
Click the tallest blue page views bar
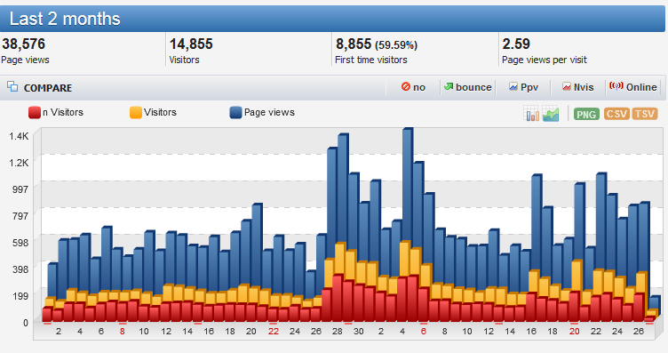tap(407, 186)
